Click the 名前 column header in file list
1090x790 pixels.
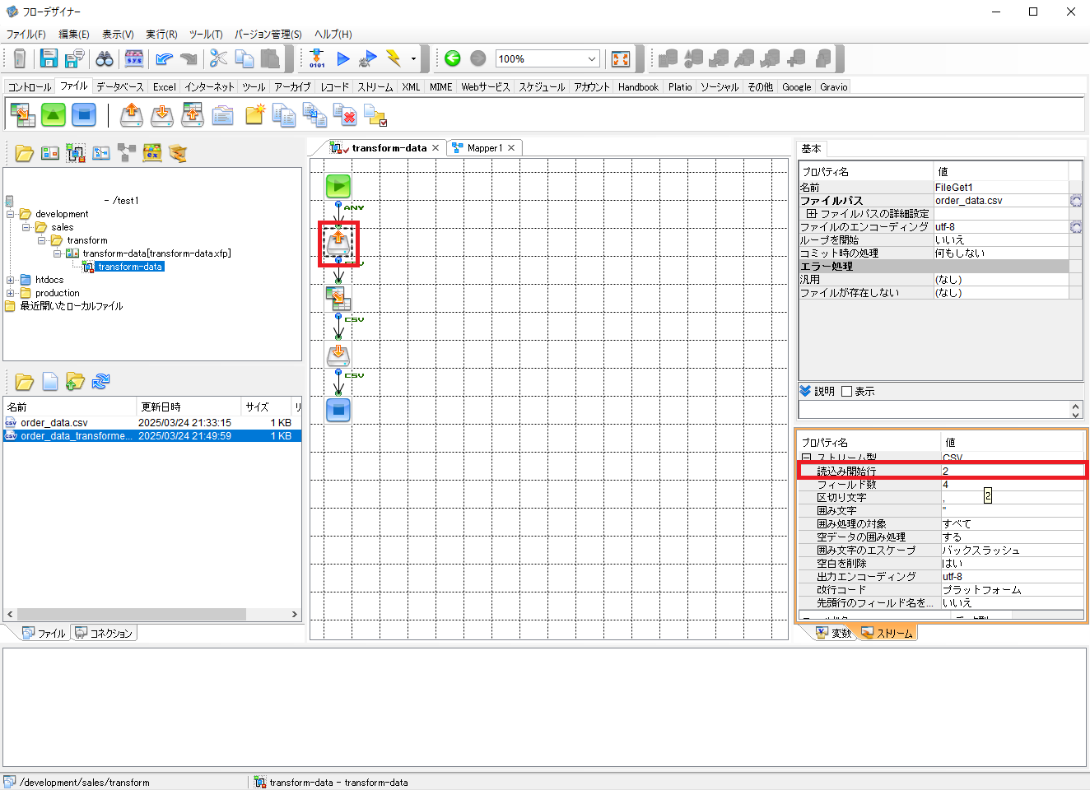coord(70,407)
